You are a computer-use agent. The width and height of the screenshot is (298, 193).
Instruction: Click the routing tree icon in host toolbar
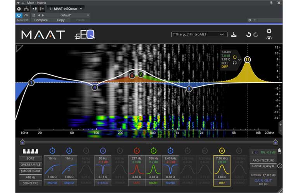pyautogui.click(x=26, y=9)
